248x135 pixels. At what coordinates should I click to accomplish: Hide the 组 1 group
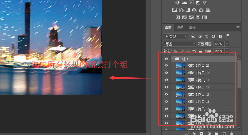pyautogui.click(x=166, y=59)
